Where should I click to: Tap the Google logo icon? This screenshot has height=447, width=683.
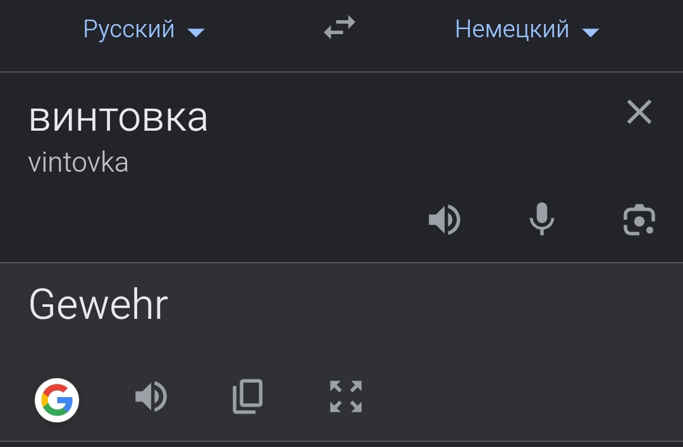(x=57, y=399)
